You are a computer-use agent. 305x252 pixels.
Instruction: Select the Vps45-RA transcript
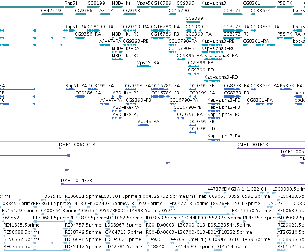point(144,66)
